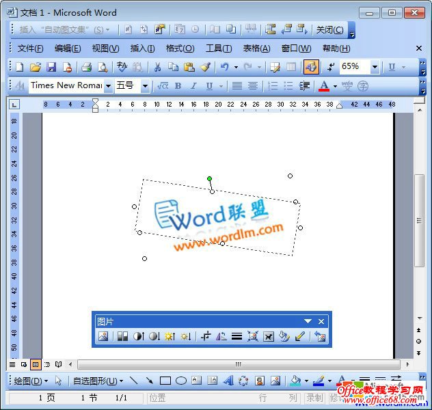Rotate the picture left 90 degrees
The image size is (432, 410).
tap(221, 336)
